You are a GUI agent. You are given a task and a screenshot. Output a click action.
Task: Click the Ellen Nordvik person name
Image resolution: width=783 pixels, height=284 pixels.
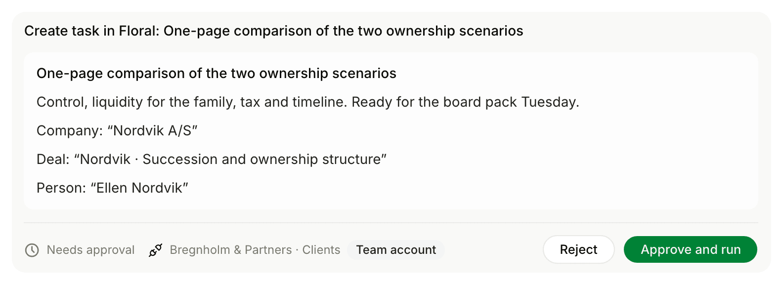coord(139,188)
